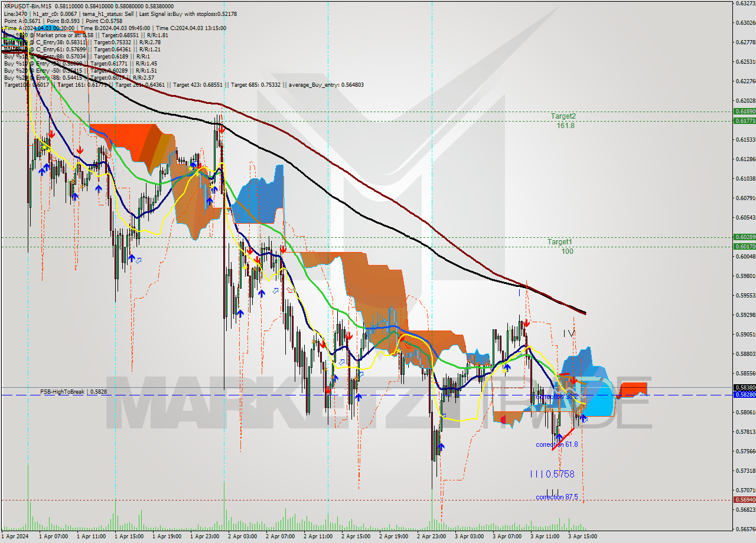Click the 0.63273 price axis value
Image resolution: width=756 pixels, height=543 pixels.
coord(745,3)
